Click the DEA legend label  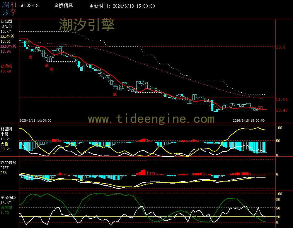4,173
